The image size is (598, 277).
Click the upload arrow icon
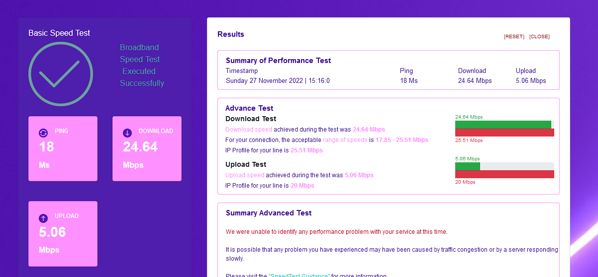click(x=43, y=218)
